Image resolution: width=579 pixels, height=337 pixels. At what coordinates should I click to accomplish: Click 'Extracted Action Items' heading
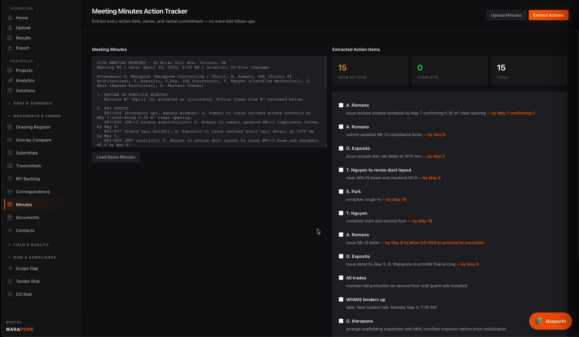coord(356,50)
